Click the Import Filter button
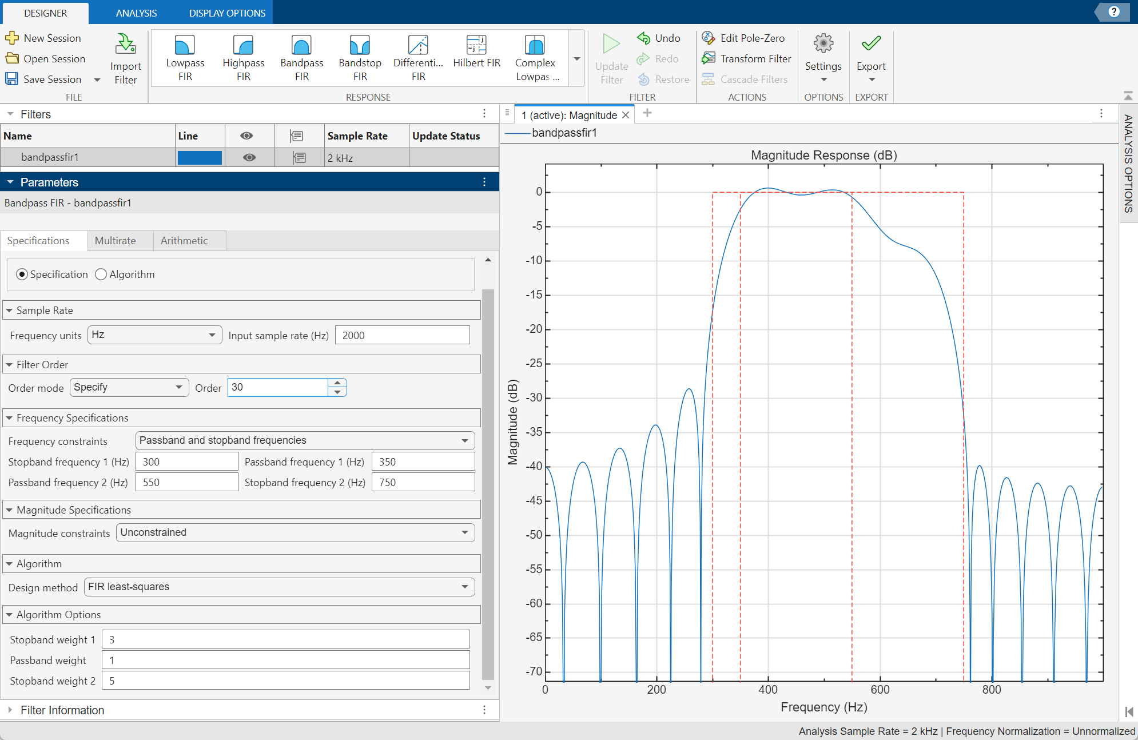 point(125,57)
